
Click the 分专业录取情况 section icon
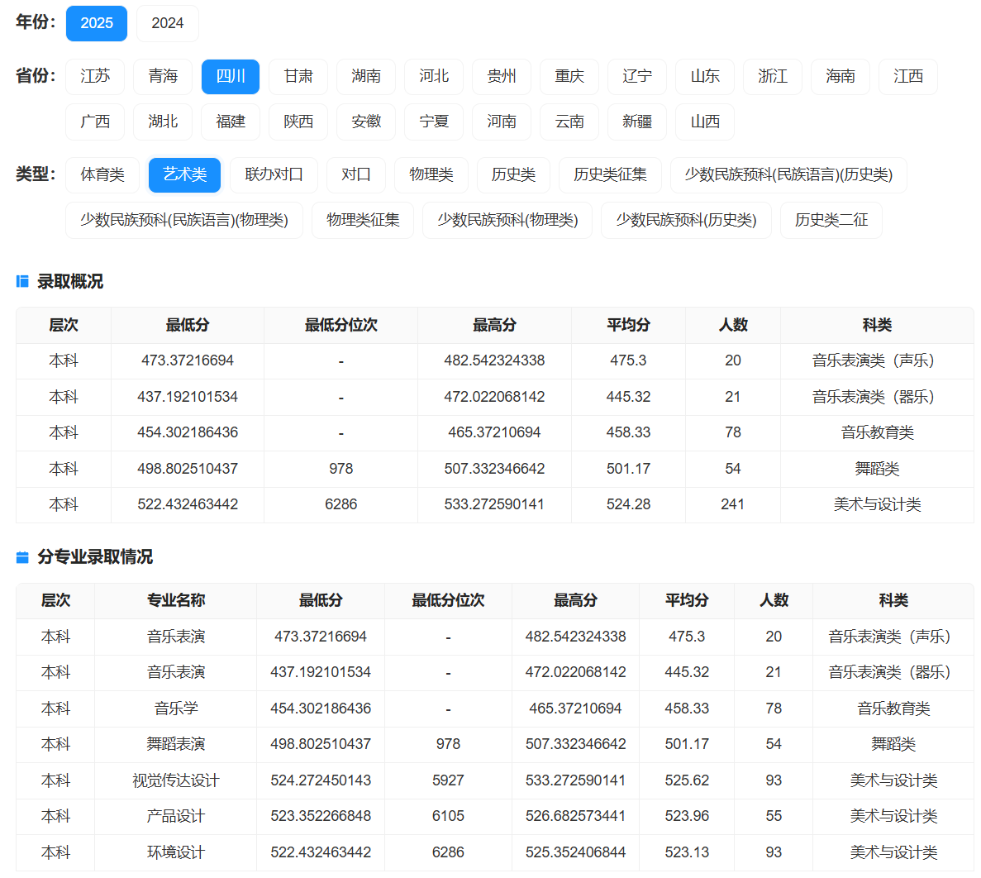[x=22, y=557]
